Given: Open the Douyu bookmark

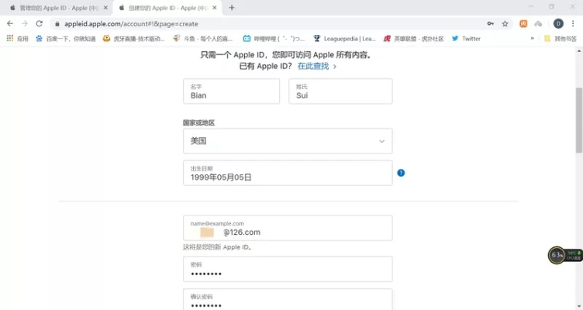Looking at the screenshot, I should [202, 39].
